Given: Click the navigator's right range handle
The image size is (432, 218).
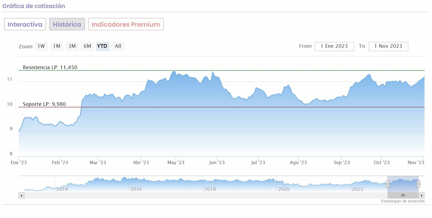Looking at the screenshot, I should pyautogui.click(x=418, y=184).
